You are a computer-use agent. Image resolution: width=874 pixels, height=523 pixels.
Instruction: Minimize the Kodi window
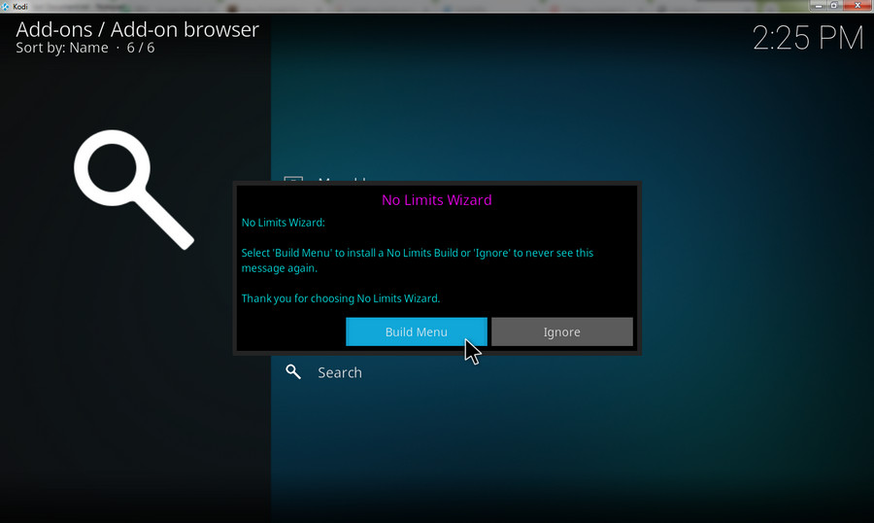(819, 6)
